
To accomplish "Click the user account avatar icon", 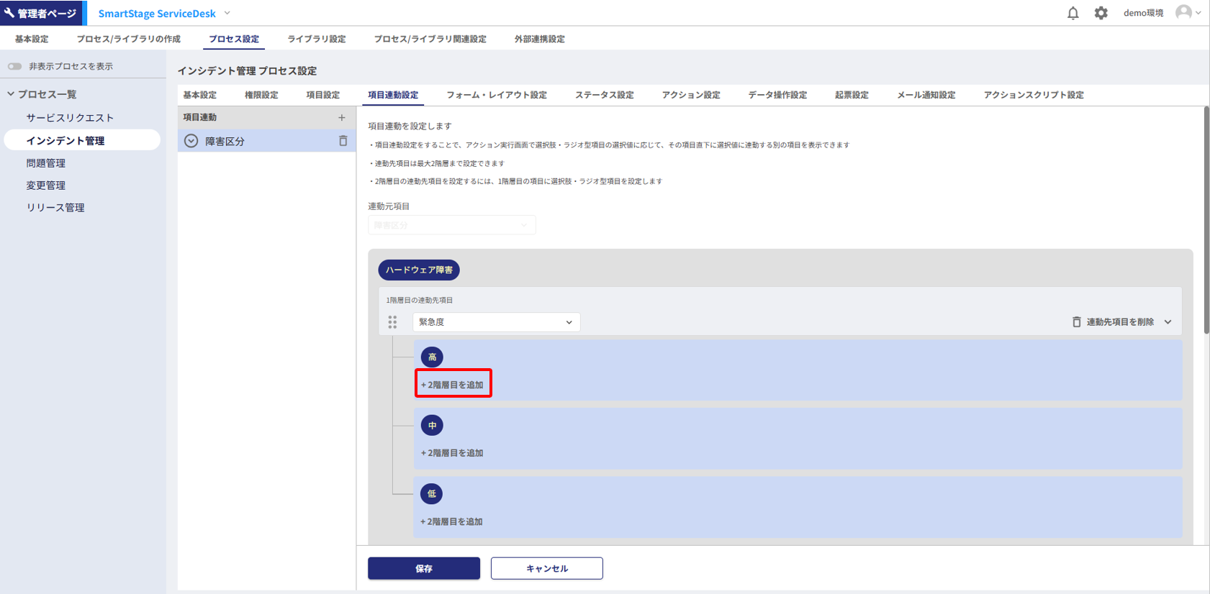I will (1183, 12).
